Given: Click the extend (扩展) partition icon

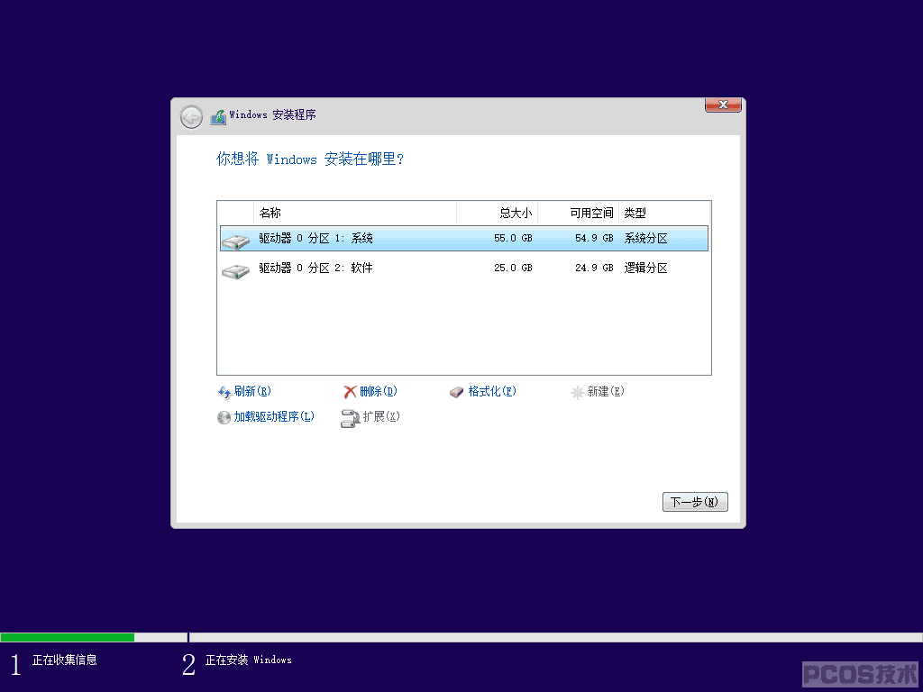Looking at the screenshot, I should [x=351, y=418].
